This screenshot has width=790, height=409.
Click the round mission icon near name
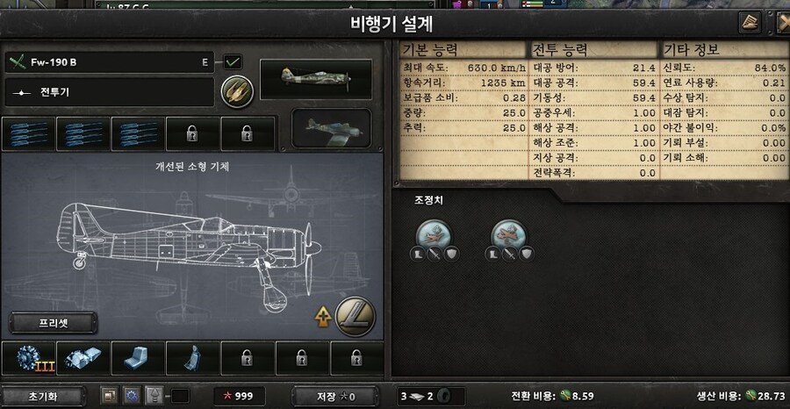tap(237, 91)
